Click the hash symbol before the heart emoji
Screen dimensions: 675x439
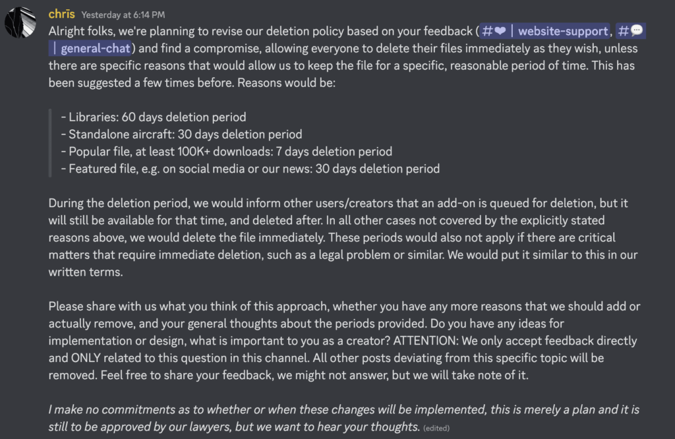487,31
